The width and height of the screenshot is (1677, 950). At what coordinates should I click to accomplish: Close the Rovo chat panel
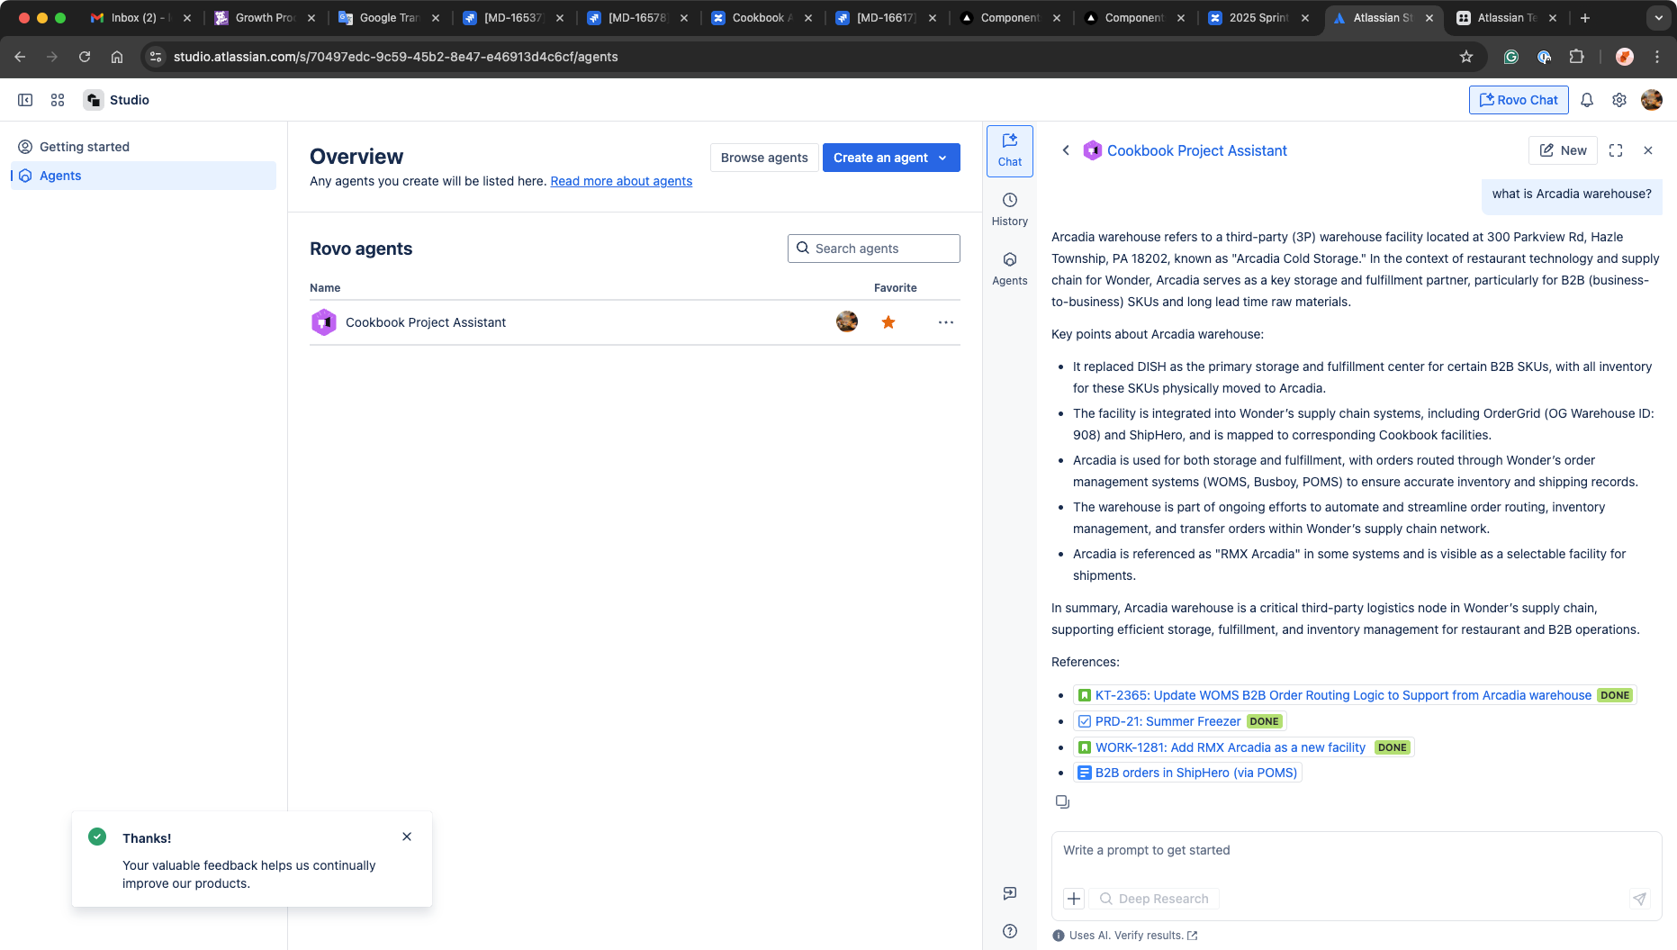[x=1648, y=150]
